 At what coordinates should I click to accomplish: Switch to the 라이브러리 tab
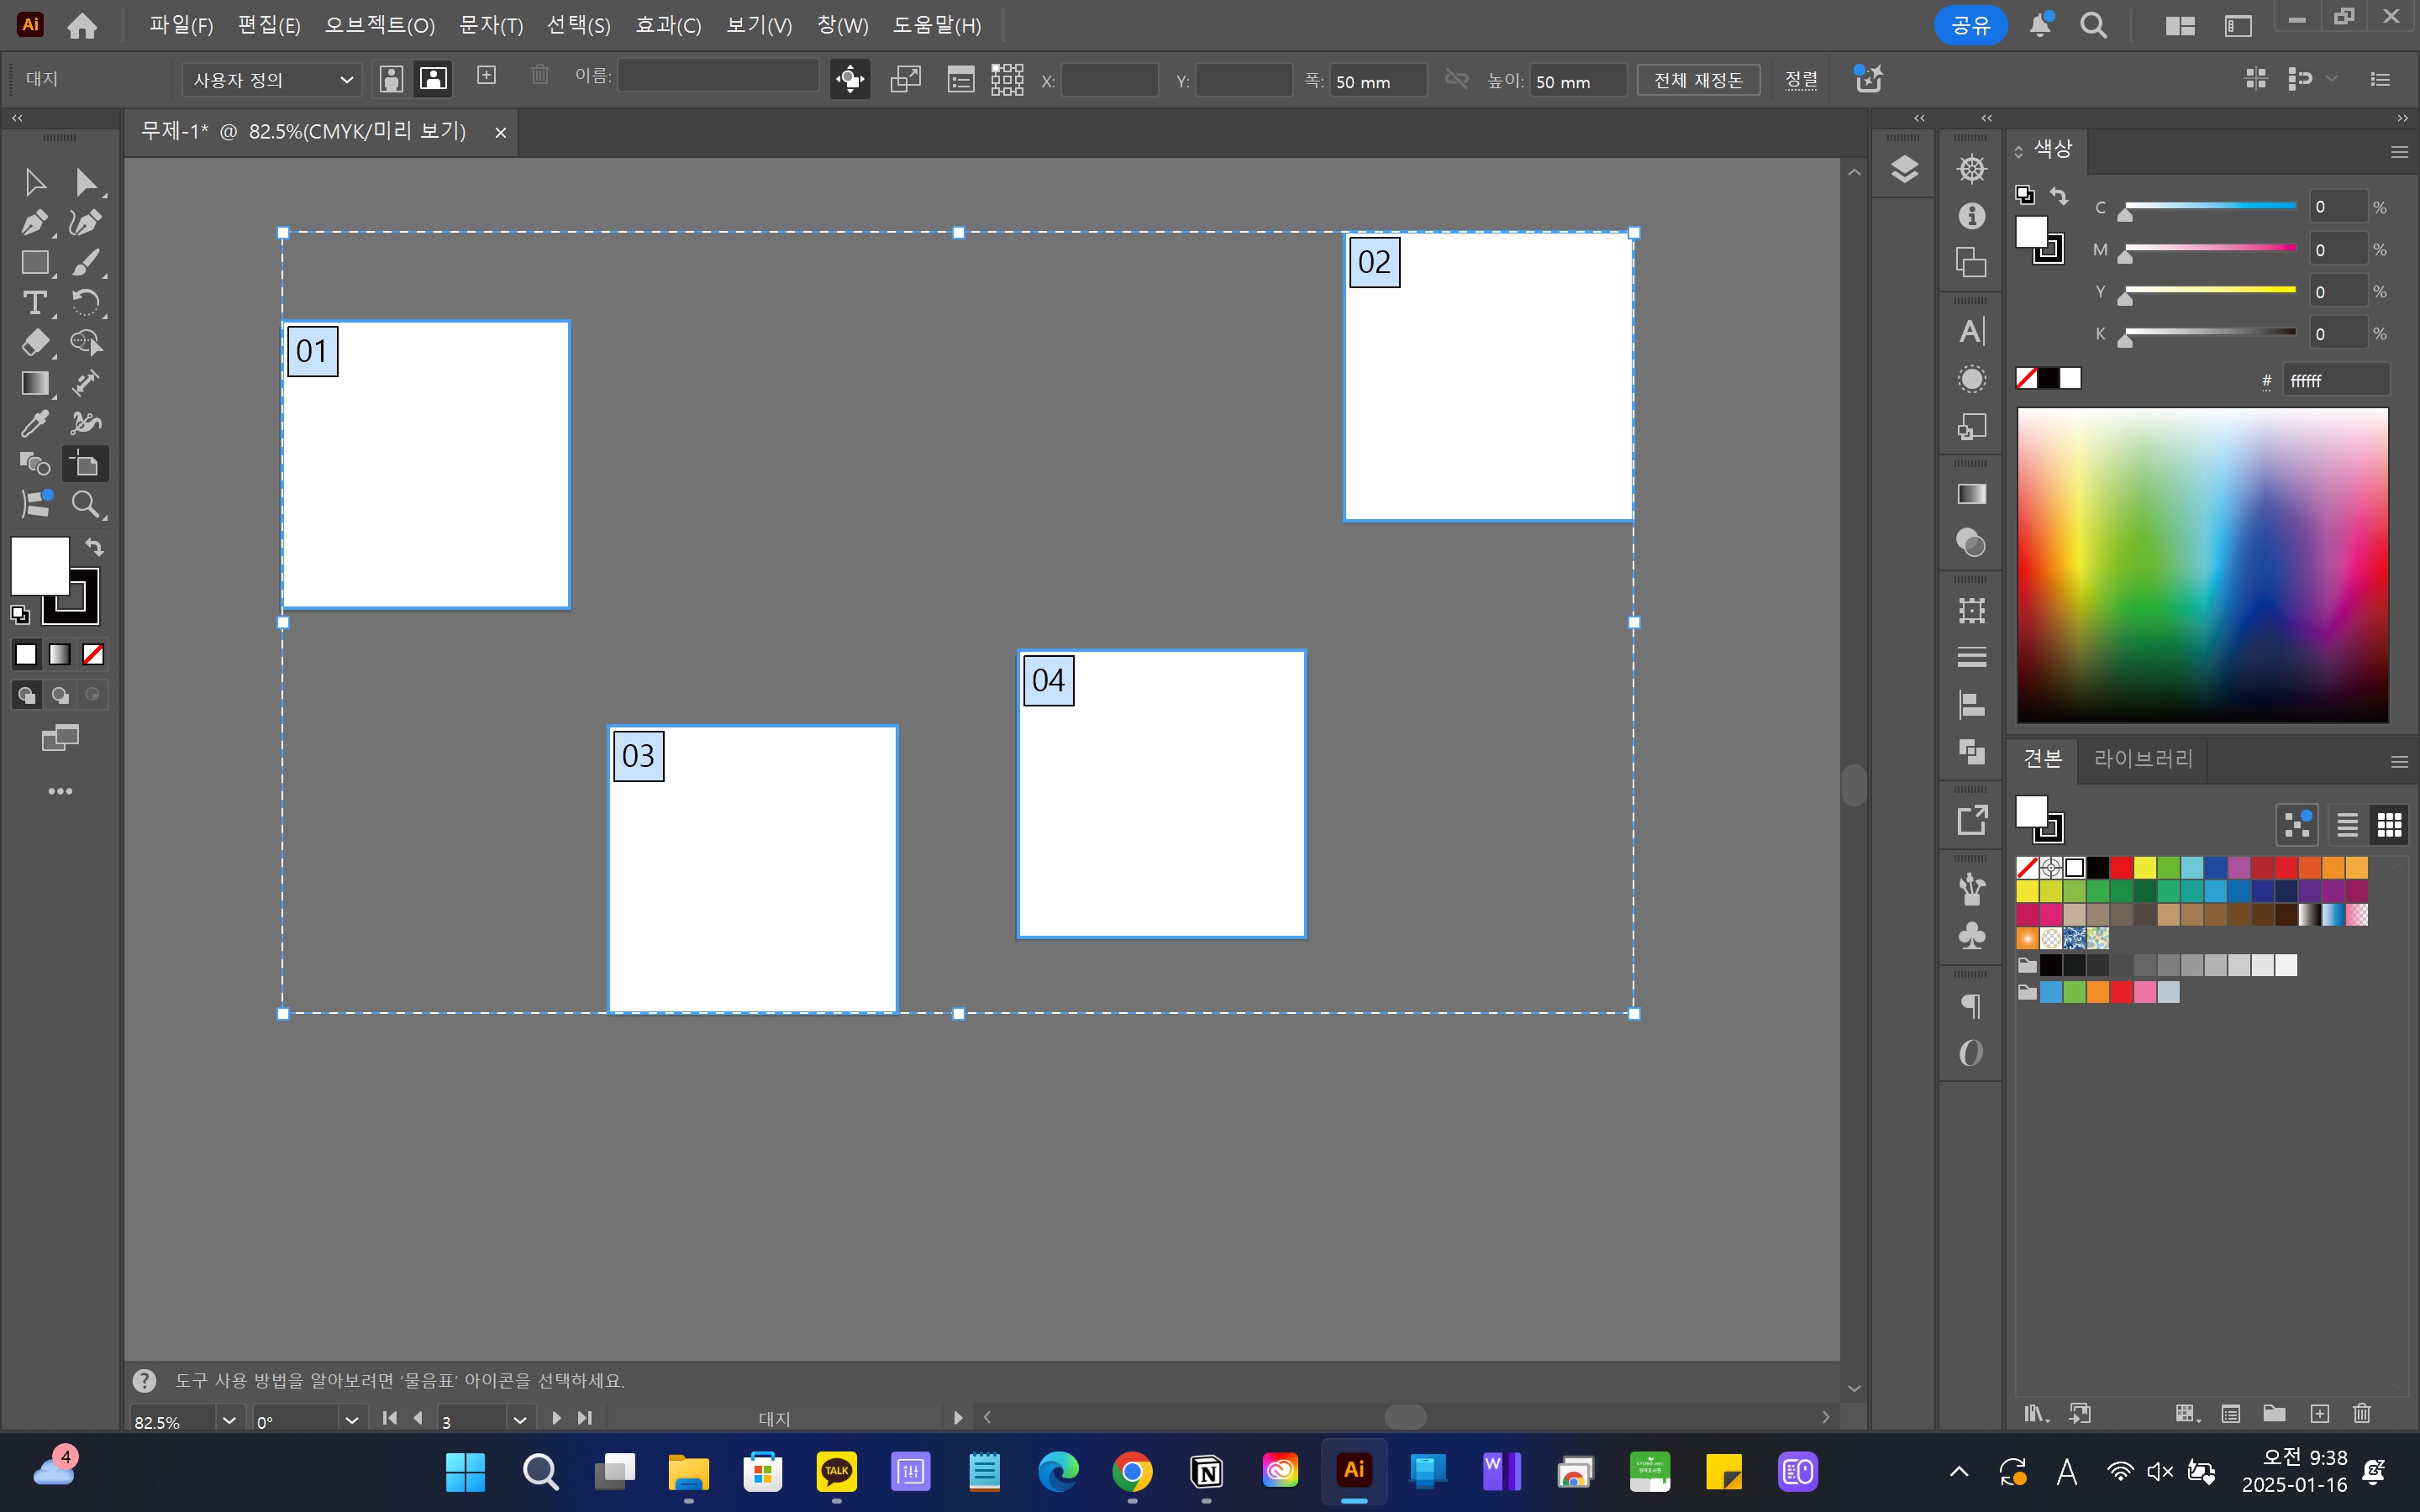tap(2143, 759)
